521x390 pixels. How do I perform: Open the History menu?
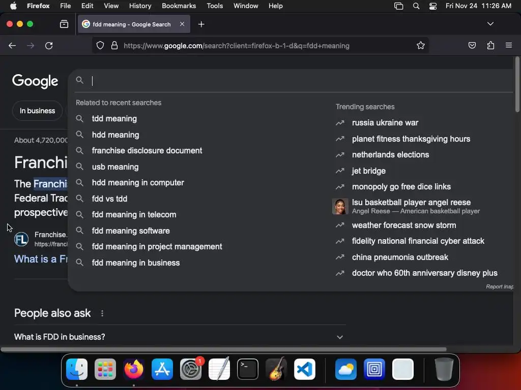pyautogui.click(x=140, y=6)
